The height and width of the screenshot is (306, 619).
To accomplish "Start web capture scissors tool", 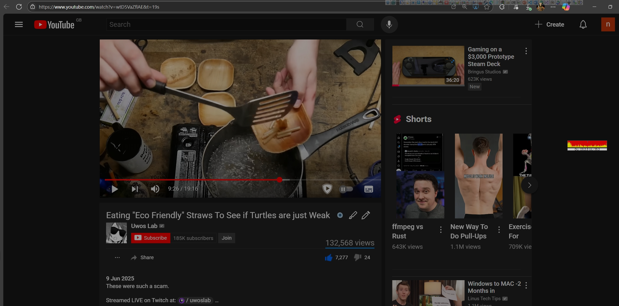I will point(476,7).
